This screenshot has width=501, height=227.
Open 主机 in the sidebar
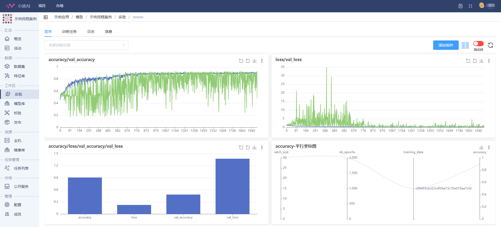click(x=20, y=141)
